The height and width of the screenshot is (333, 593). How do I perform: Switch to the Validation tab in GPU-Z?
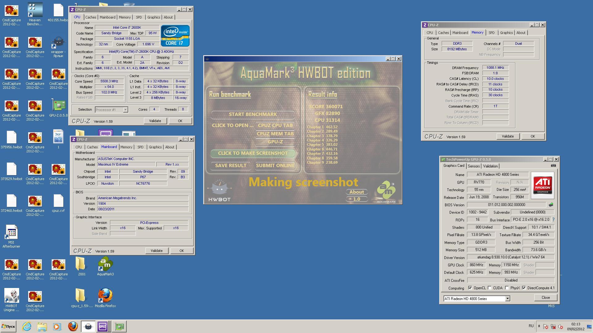pyautogui.click(x=490, y=166)
